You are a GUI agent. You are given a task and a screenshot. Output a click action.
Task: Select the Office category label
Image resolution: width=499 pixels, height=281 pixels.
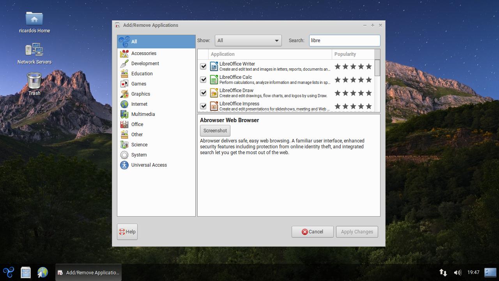(137, 124)
